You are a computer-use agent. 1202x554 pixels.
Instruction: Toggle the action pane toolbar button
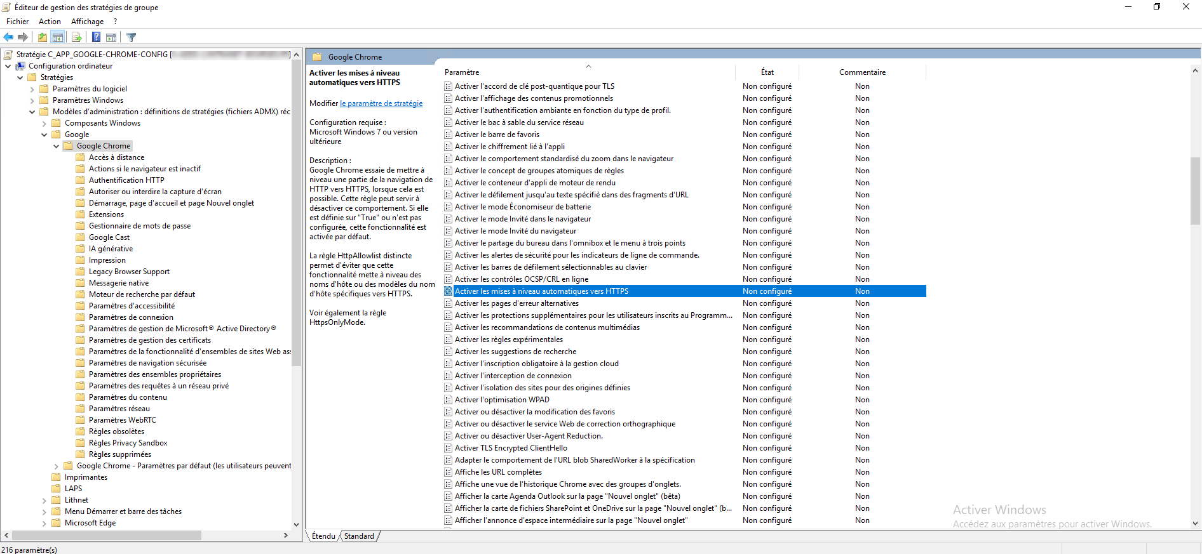pyautogui.click(x=111, y=37)
